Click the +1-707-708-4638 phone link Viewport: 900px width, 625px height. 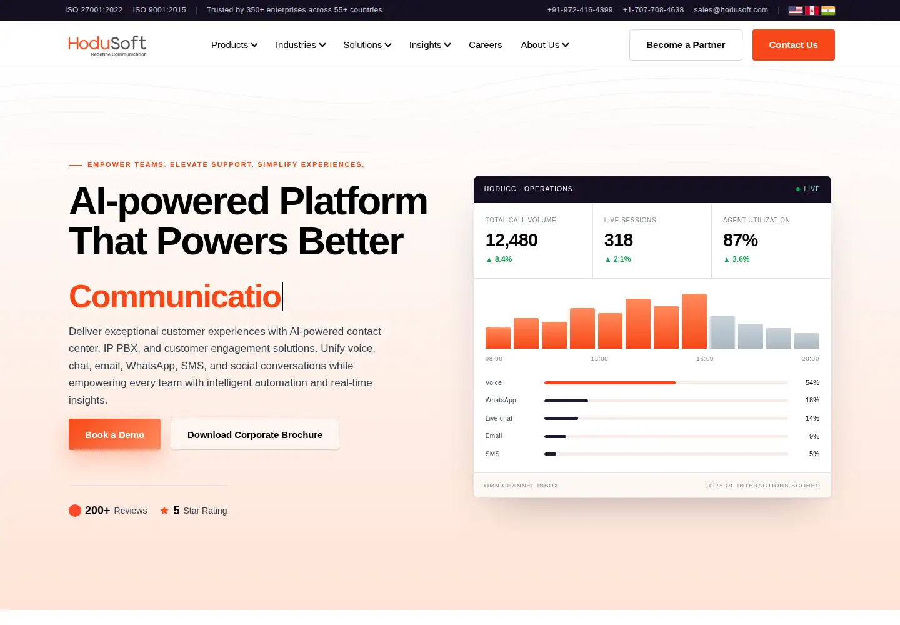pos(653,10)
